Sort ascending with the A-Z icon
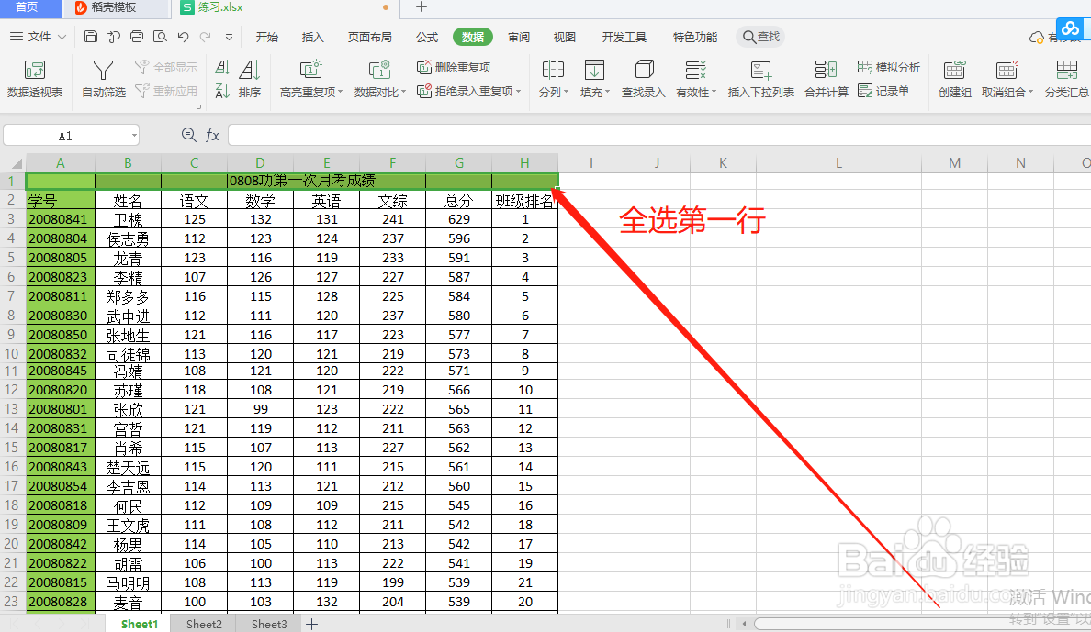 [x=222, y=68]
